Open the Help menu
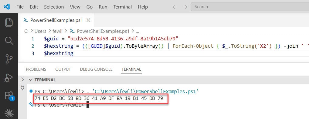 point(143,7)
